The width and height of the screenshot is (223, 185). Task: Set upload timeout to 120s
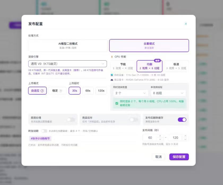[101, 91]
